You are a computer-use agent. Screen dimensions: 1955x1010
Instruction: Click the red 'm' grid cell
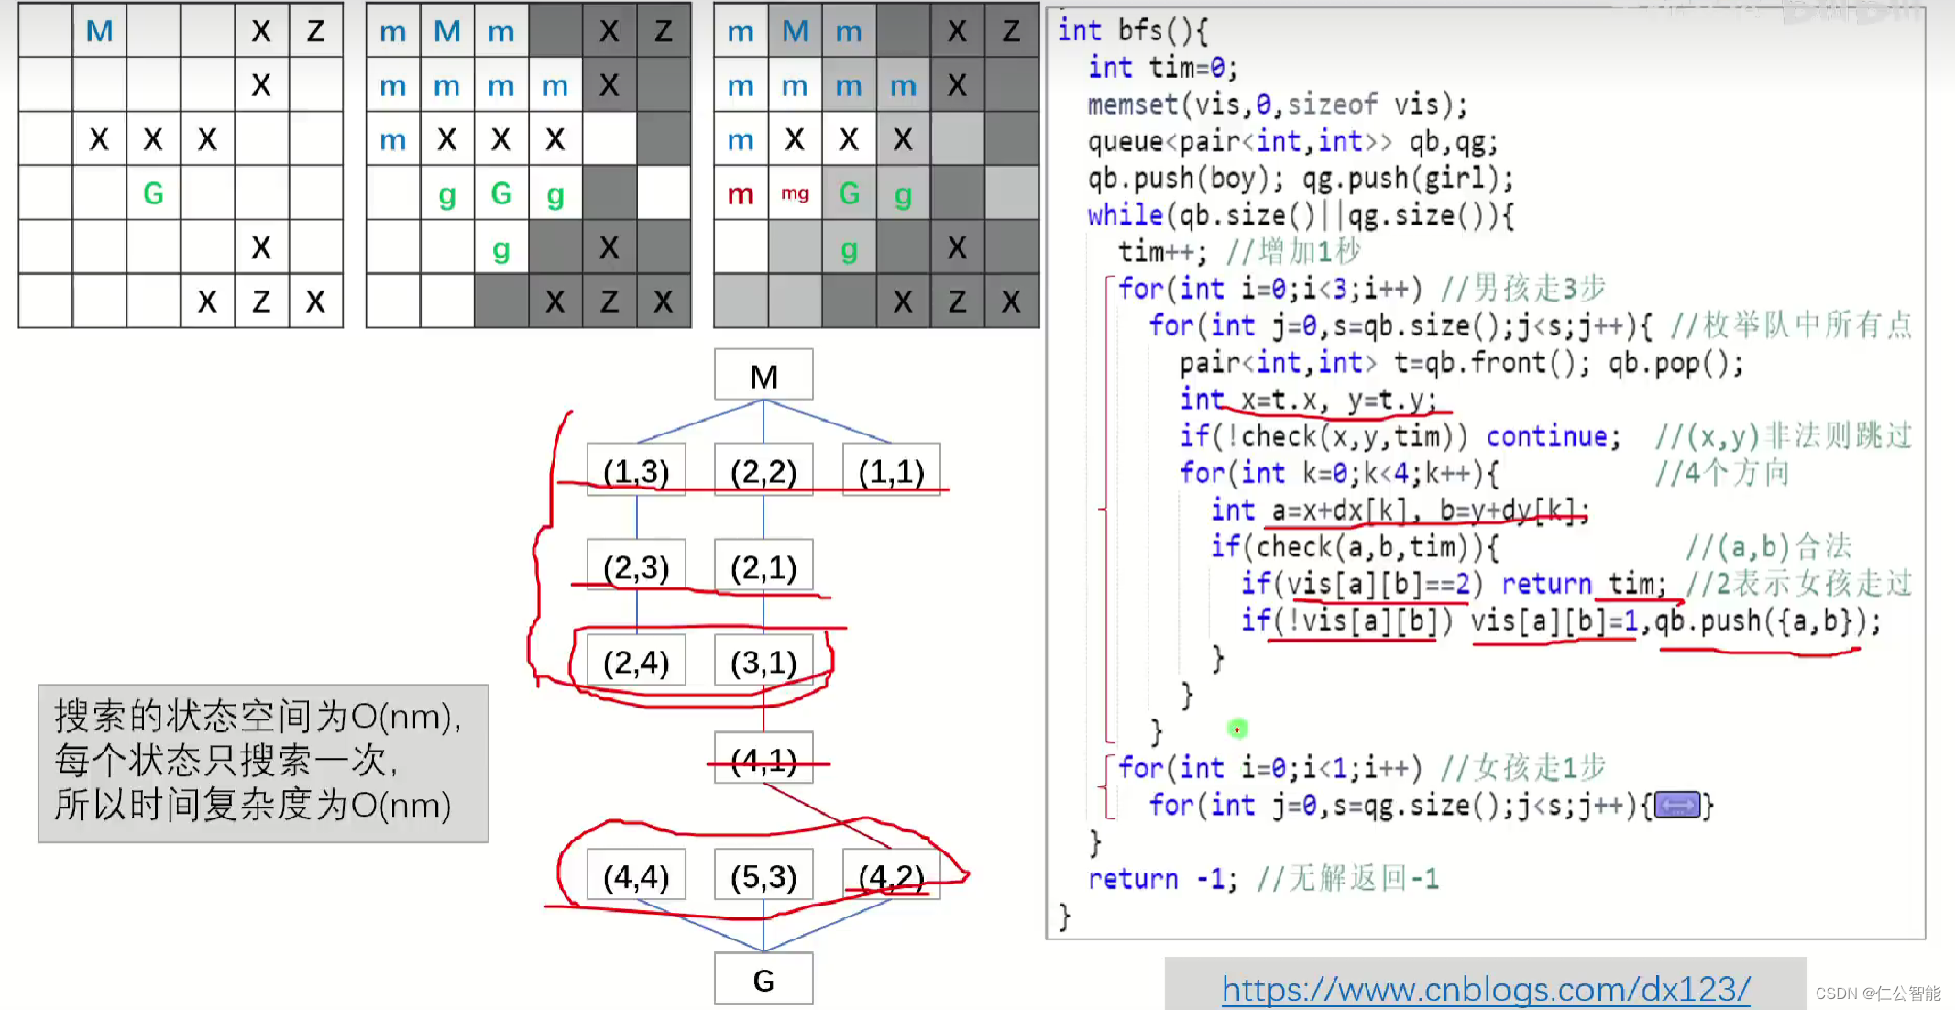coord(741,193)
